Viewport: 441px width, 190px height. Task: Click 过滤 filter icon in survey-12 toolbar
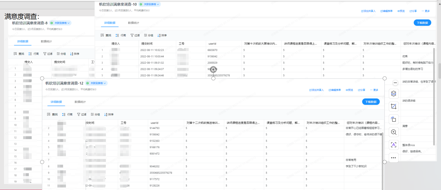(82, 114)
